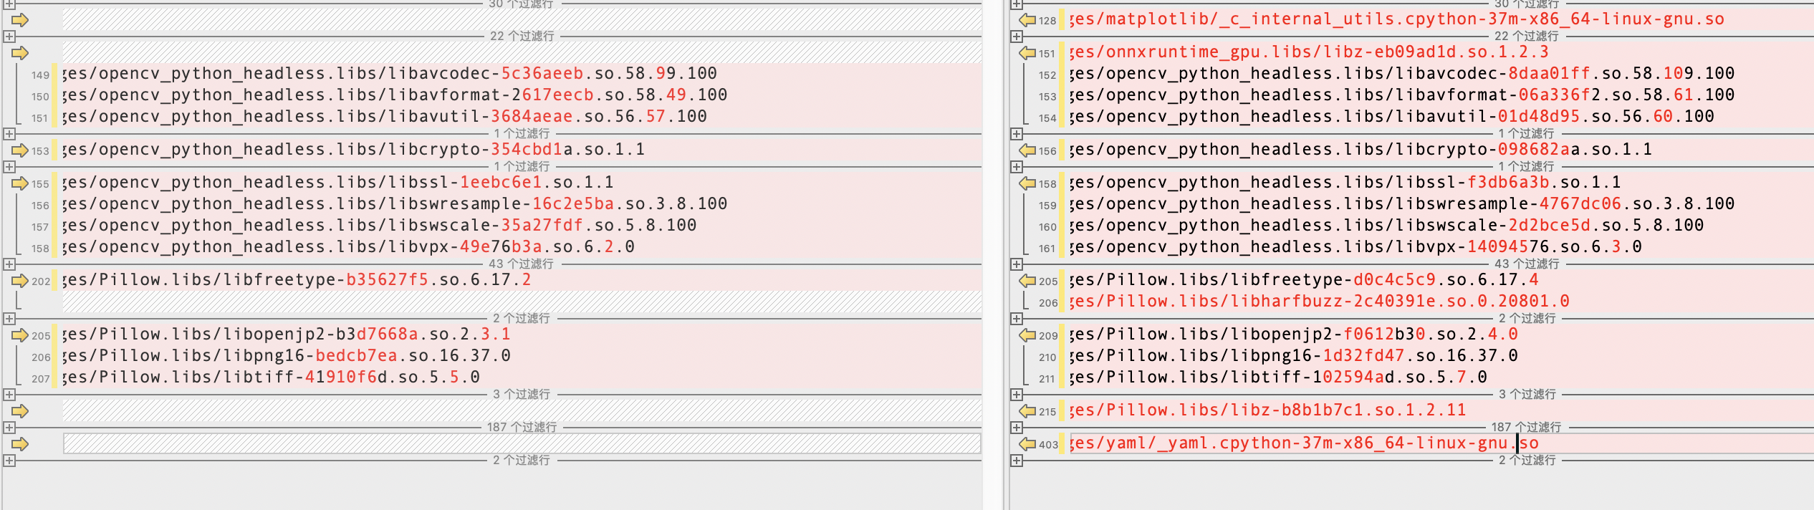
Task: Click right pane copy arrow beside line 156
Action: pos(1027,150)
